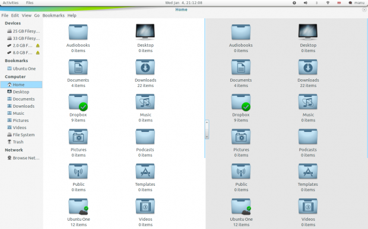This screenshot has height=229, width=368.
Task: Open Templates folder in left pane
Action: click(x=145, y=172)
